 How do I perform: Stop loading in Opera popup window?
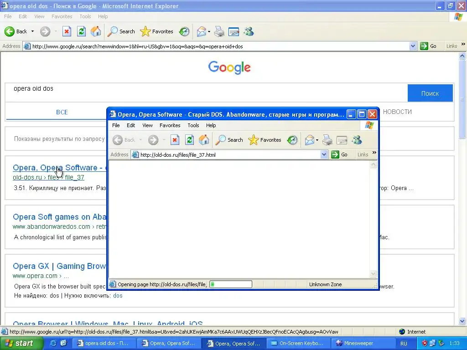(x=175, y=139)
